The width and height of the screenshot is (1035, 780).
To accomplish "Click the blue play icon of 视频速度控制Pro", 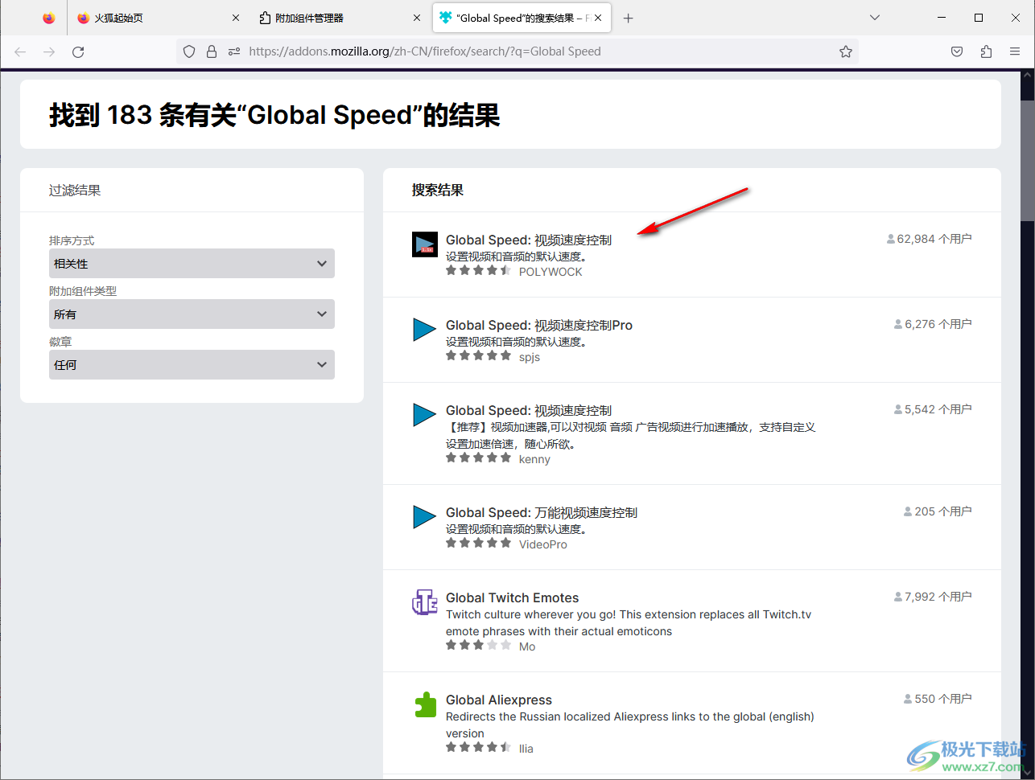I will click(425, 330).
